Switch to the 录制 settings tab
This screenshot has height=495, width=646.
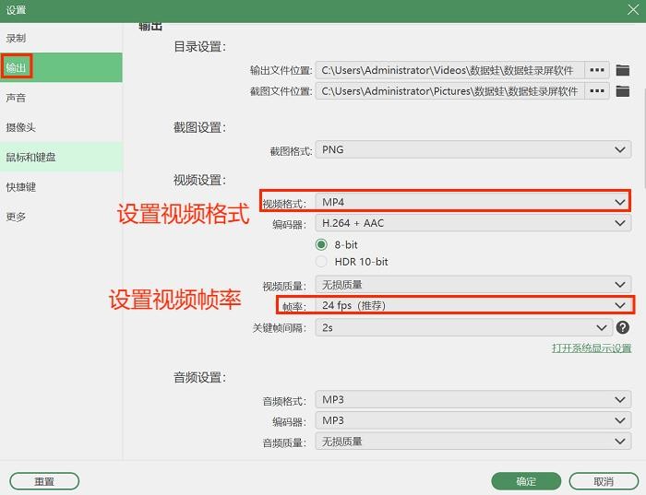click(17, 39)
